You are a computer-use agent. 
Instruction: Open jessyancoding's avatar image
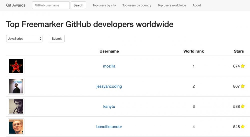16,86
